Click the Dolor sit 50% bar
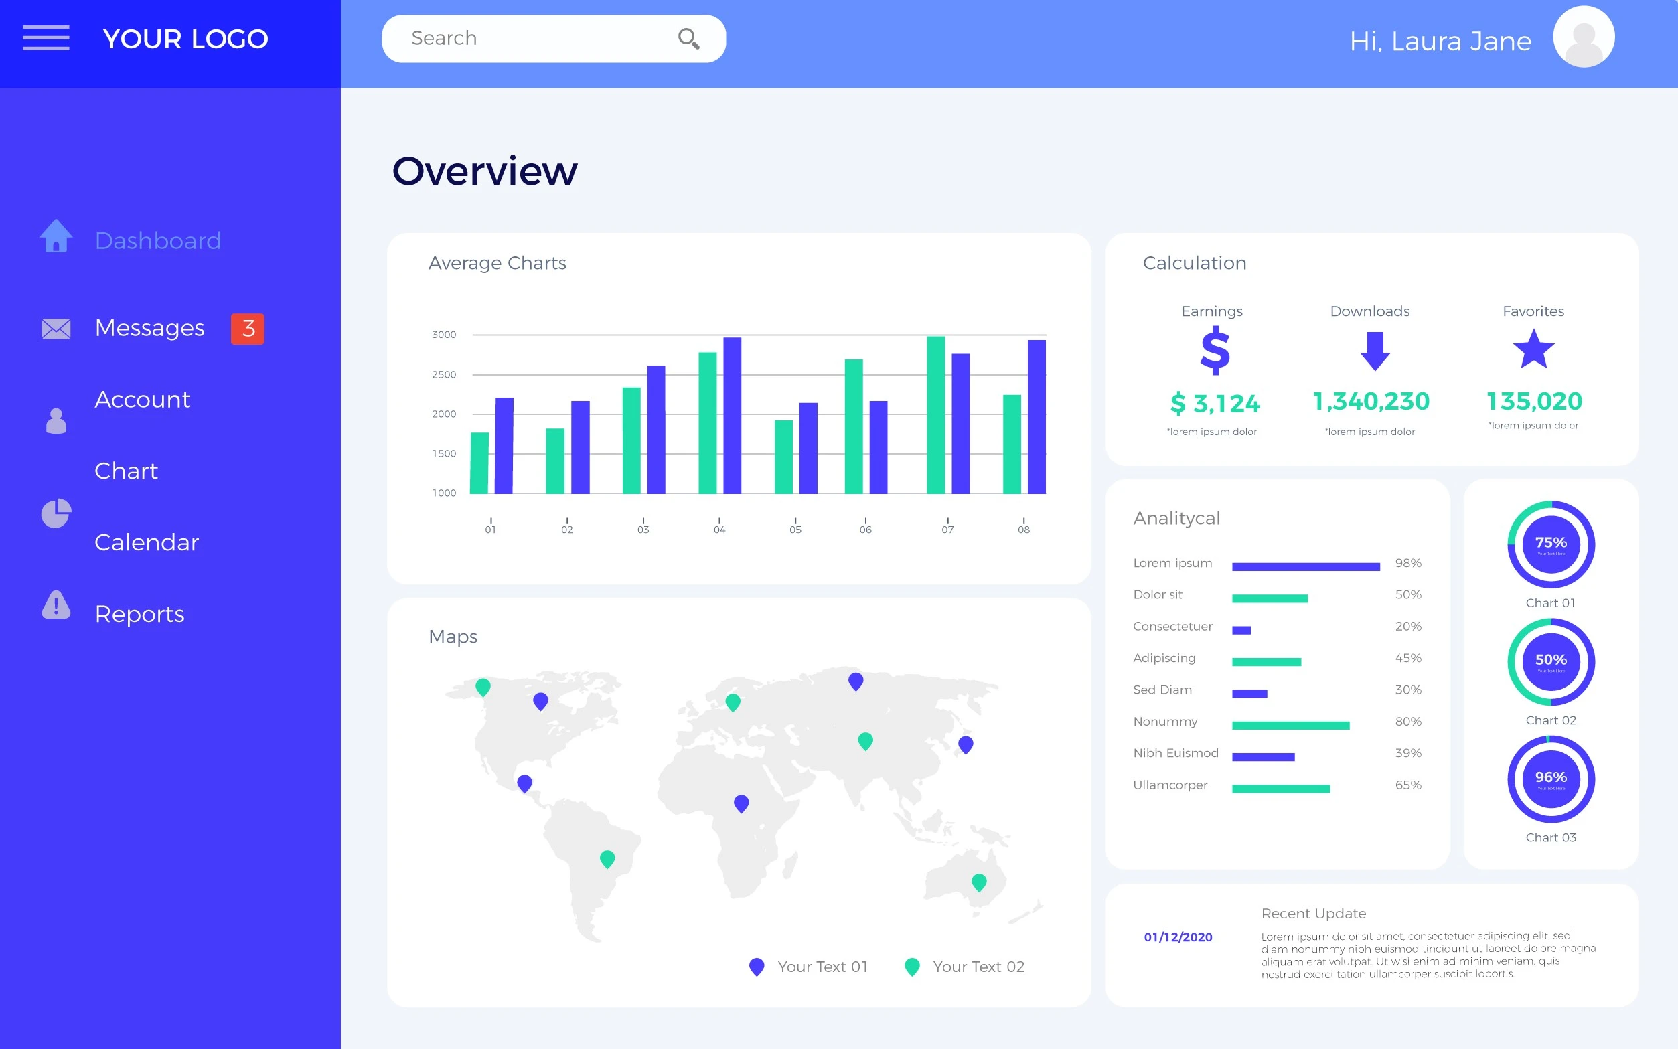The width and height of the screenshot is (1678, 1049). [x=1270, y=598]
